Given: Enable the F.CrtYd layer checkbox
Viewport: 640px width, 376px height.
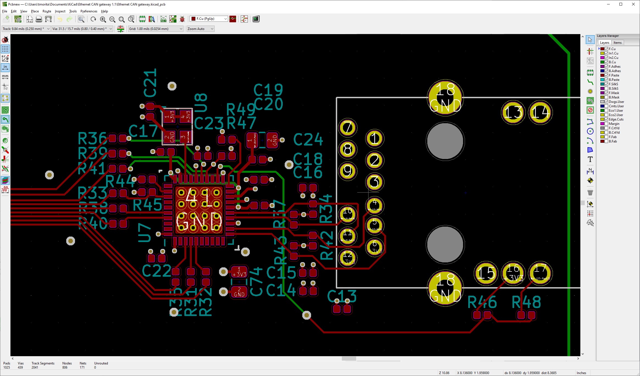Looking at the screenshot, I should (606, 128).
